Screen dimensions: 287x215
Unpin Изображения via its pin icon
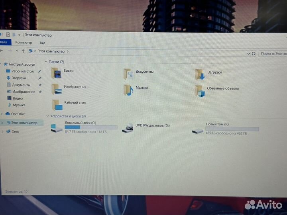[40, 92]
